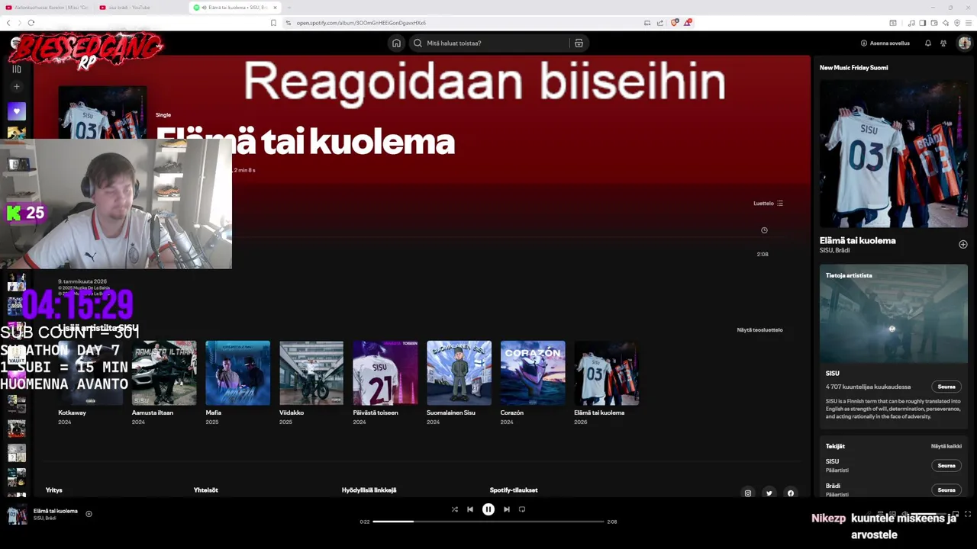Open Luettelo view options dropdown
This screenshot has width=977, height=549.
coord(769,204)
